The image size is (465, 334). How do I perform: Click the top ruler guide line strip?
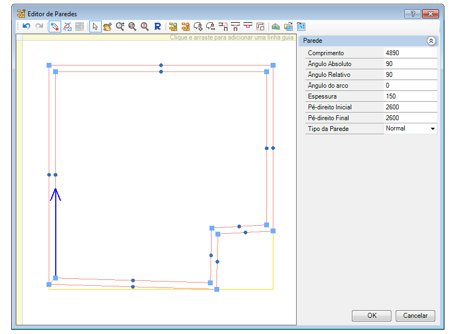coord(159,37)
